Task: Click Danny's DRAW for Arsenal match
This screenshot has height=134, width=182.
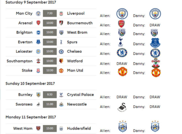Action: click(x=155, y=25)
